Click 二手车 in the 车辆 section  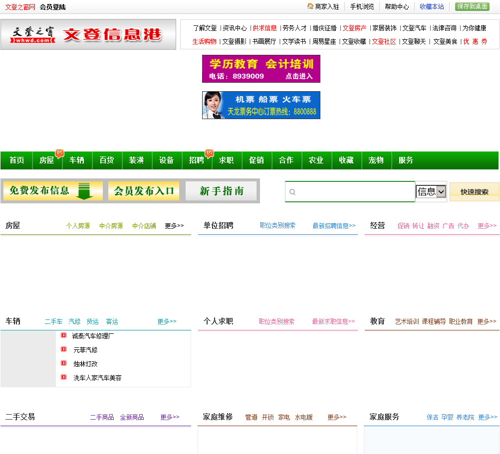click(53, 321)
